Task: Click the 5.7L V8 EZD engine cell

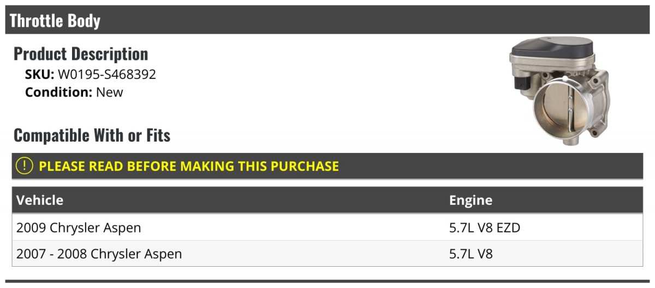Action: (485, 228)
